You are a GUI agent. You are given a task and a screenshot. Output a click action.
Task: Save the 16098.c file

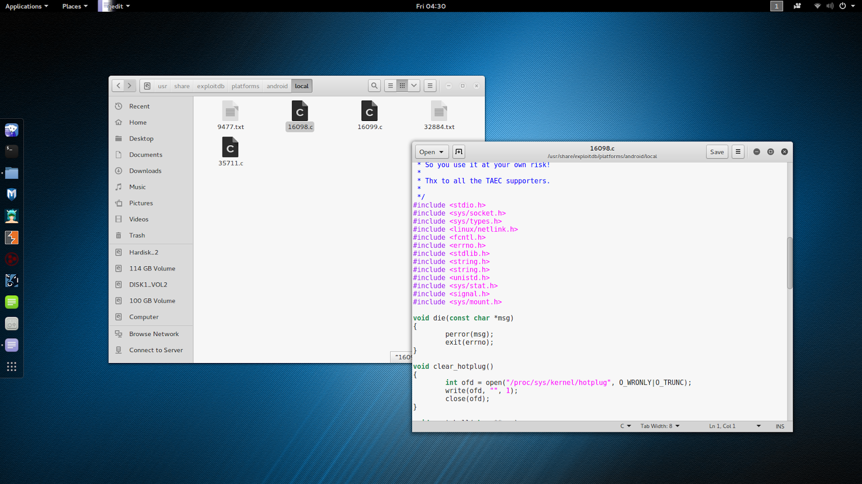coord(717,152)
